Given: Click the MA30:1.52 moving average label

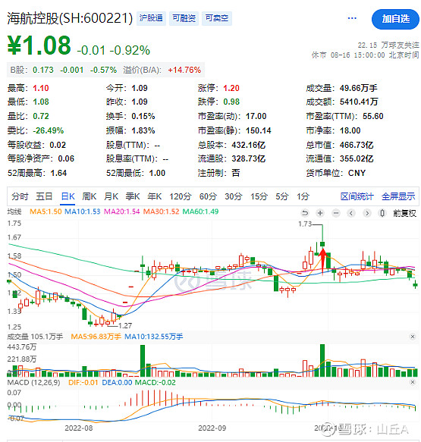Looking at the screenshot, I should [161, 212].
